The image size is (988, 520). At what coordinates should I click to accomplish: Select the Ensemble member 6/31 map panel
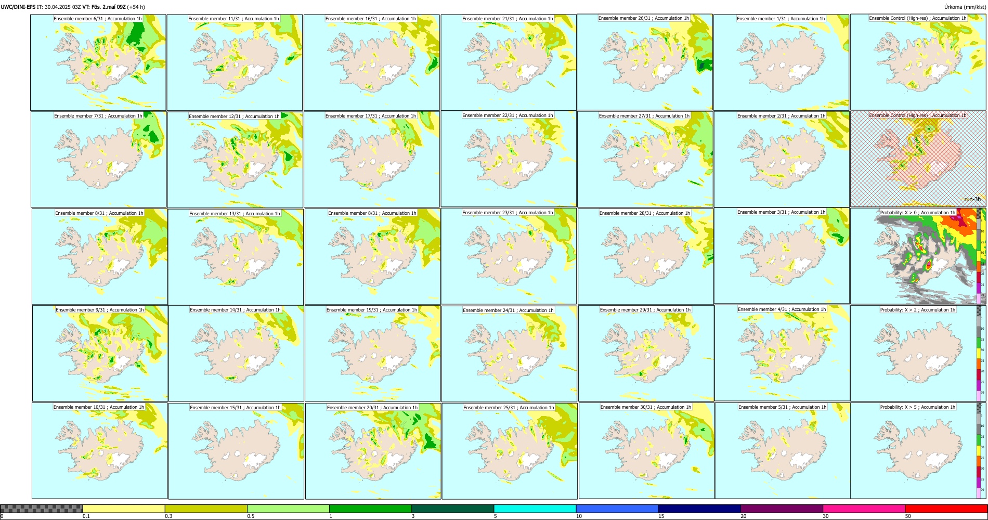(x=98, y=62)
